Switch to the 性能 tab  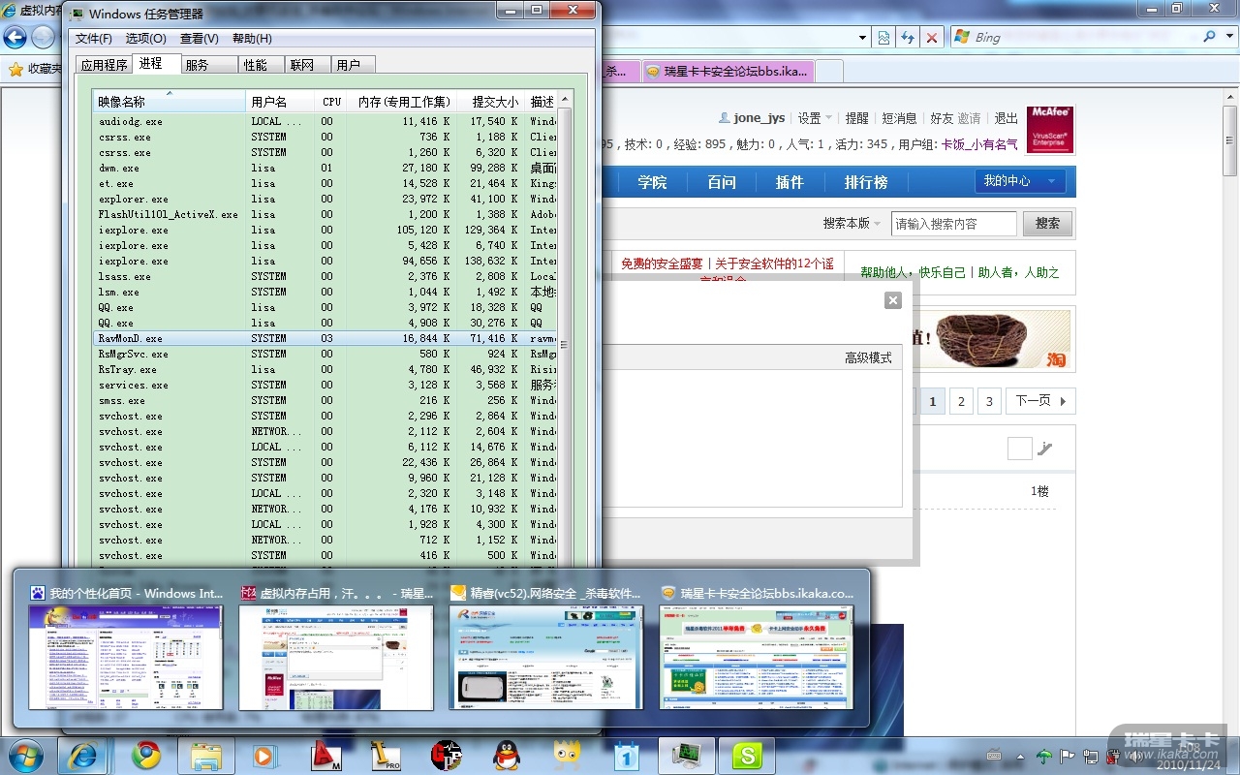tap(256, 65)
